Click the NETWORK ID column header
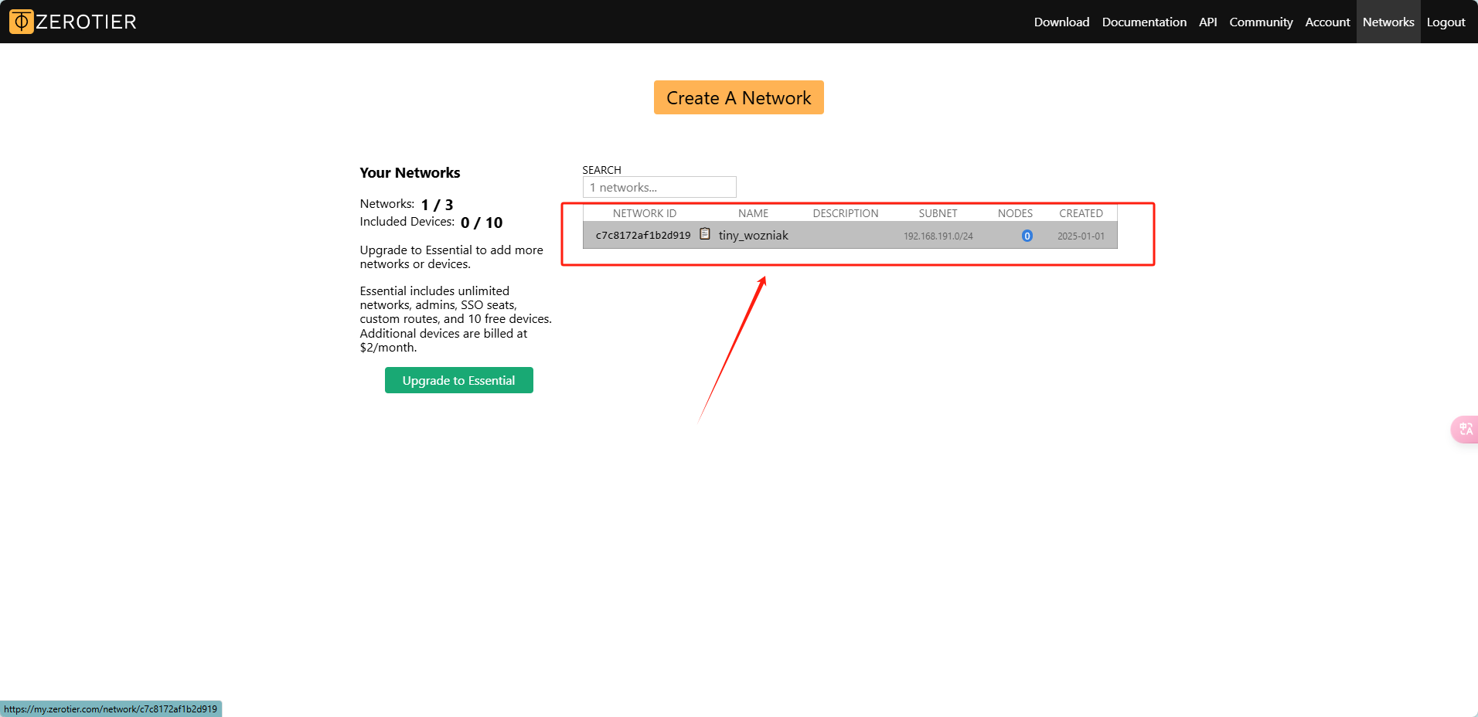Image resolution: width=1478 pixels, height=717 pixels. tap(644, 213)
